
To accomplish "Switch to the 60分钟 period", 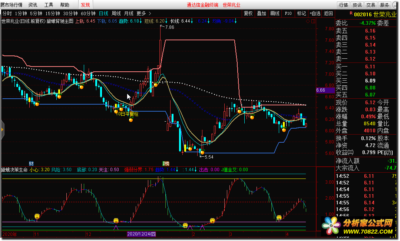I will pyautogui.click(x=88, y=13).
